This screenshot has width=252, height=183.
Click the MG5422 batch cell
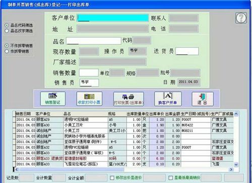point(196,125)
